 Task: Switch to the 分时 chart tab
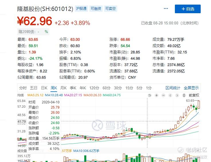click(23, 88)
